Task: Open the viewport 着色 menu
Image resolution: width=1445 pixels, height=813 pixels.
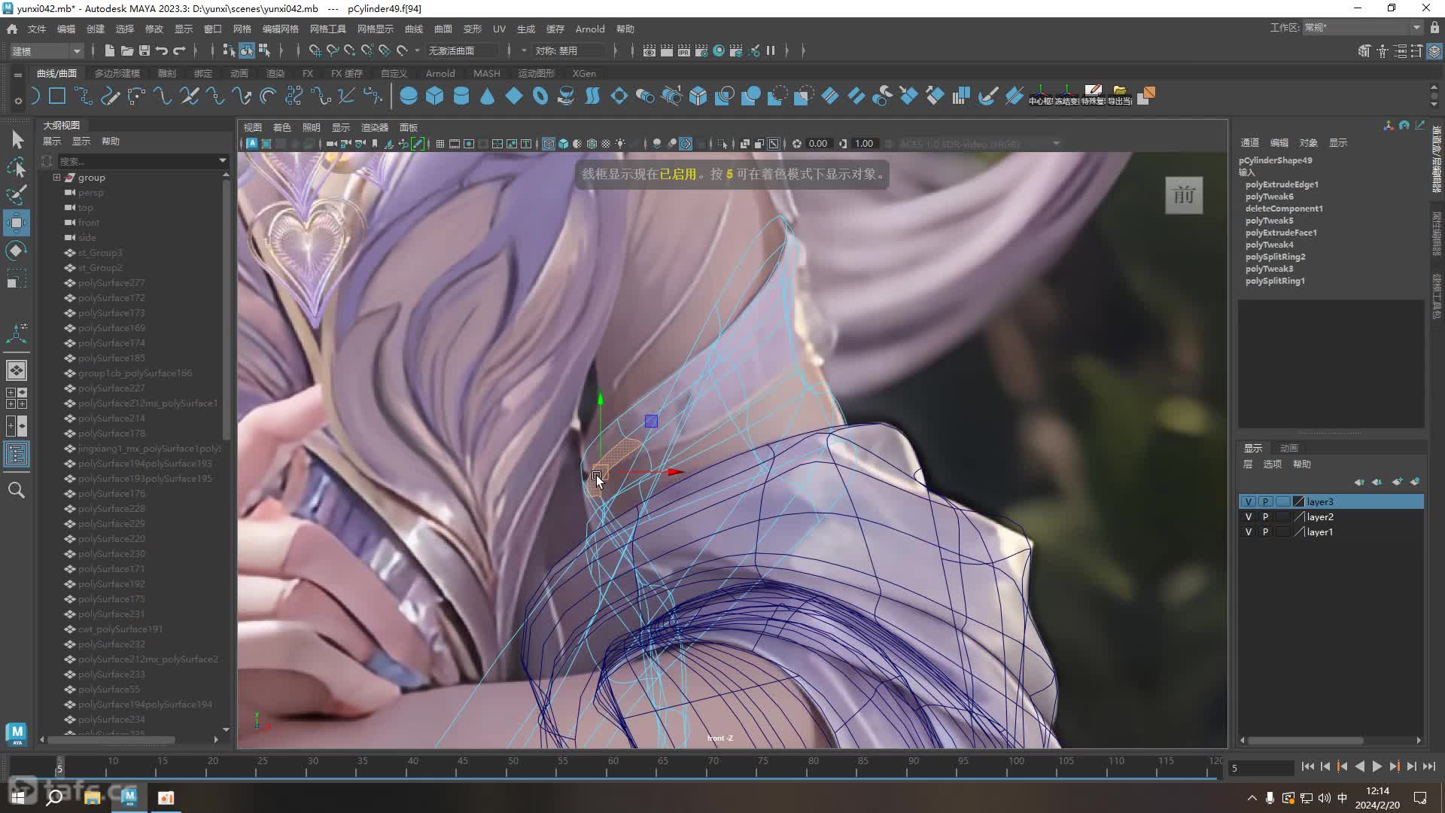Action: 281,127
